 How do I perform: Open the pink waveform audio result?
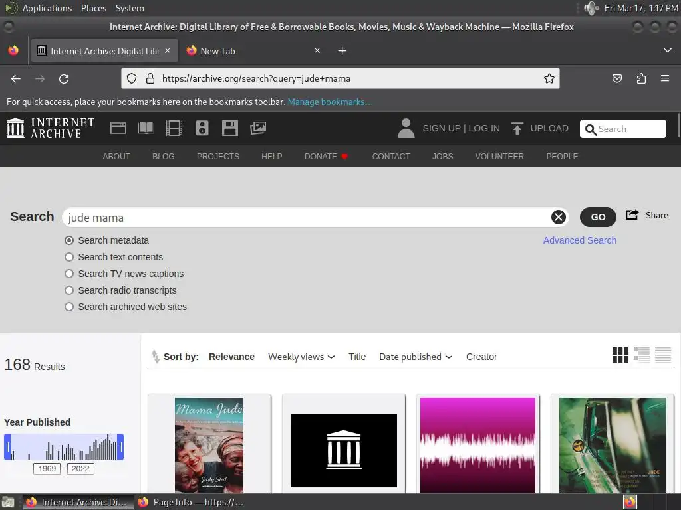(x=477, y=446)
